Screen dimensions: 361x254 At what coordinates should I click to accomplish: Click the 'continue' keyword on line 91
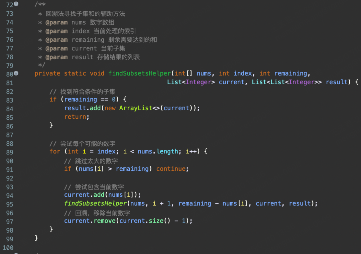click(171, 169)
